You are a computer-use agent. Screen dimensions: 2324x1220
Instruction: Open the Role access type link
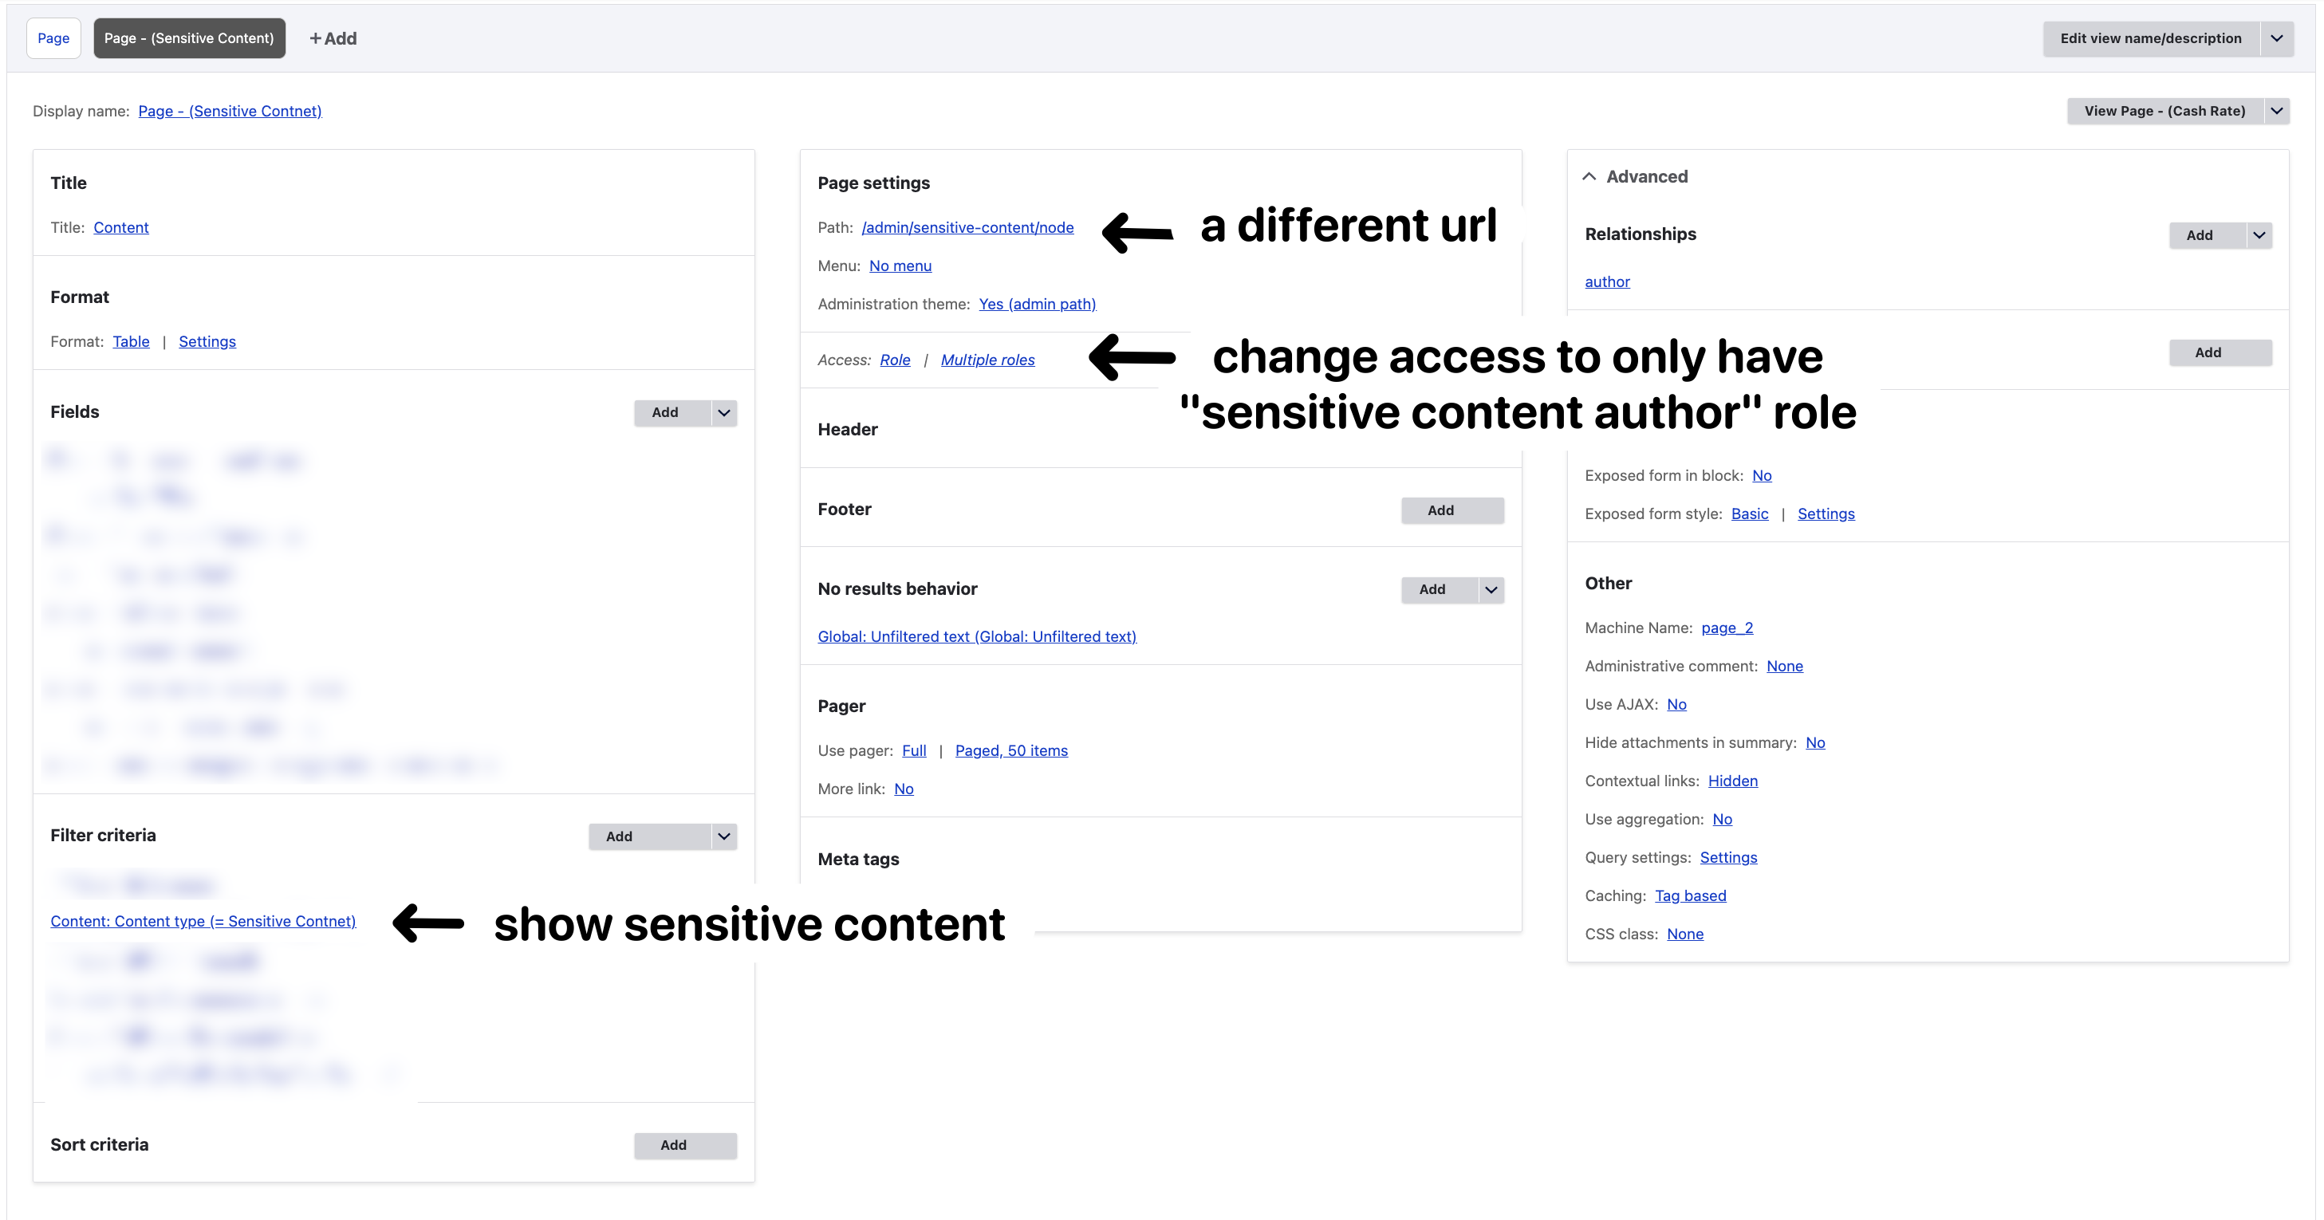(895, 360)
